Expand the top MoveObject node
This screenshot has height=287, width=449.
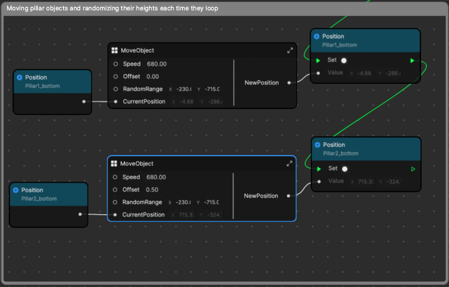coord(290,50)
